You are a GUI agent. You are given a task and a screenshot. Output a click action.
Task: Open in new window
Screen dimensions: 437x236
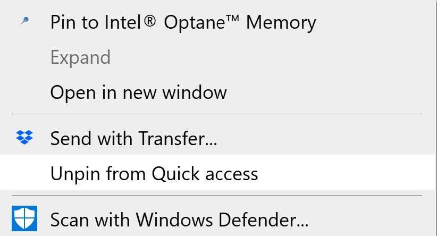[x=217, y=92]
